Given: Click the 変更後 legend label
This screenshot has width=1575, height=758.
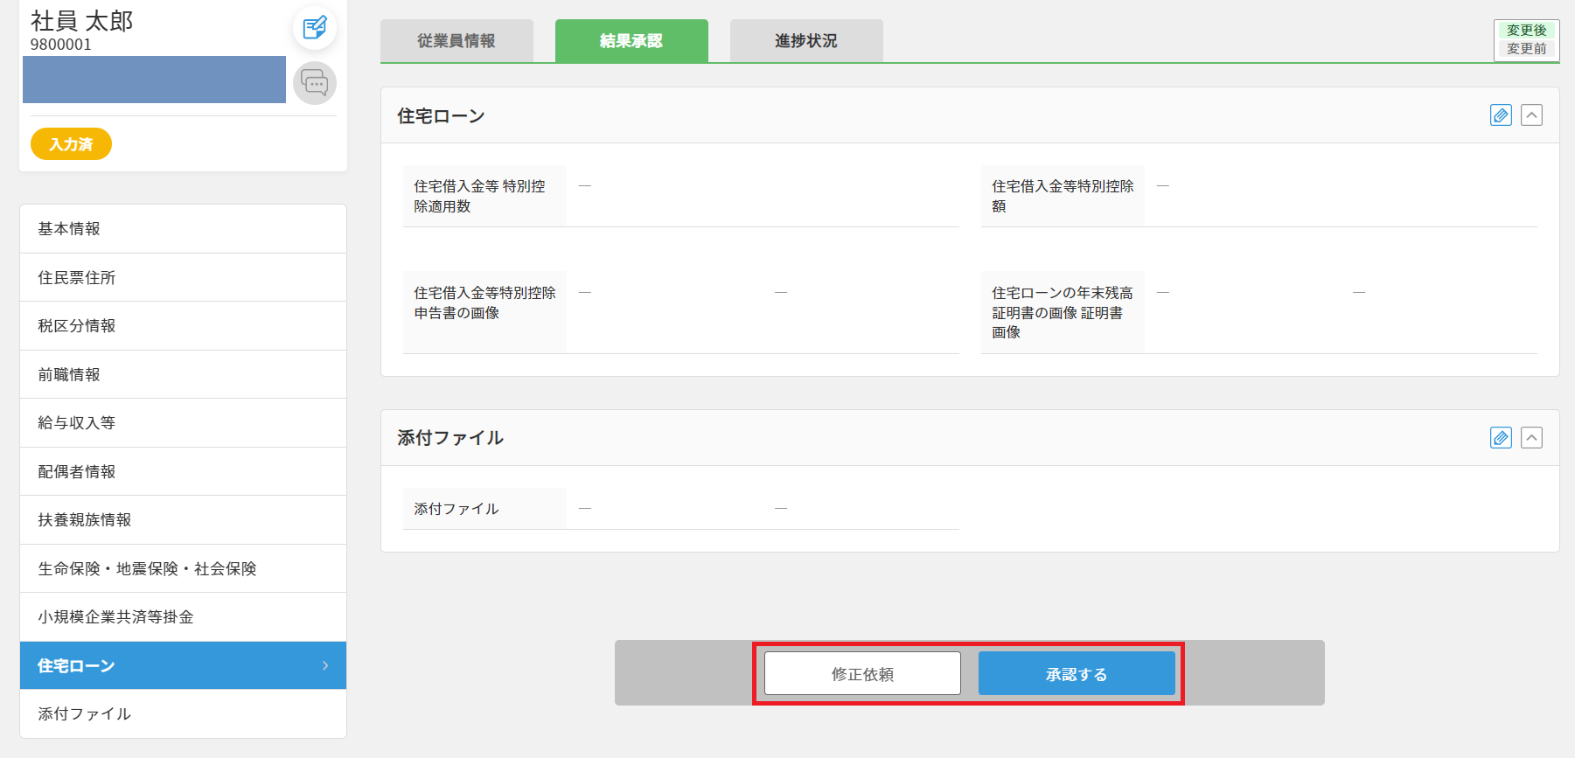Looking at the screenshot, I should (1526, 31).
